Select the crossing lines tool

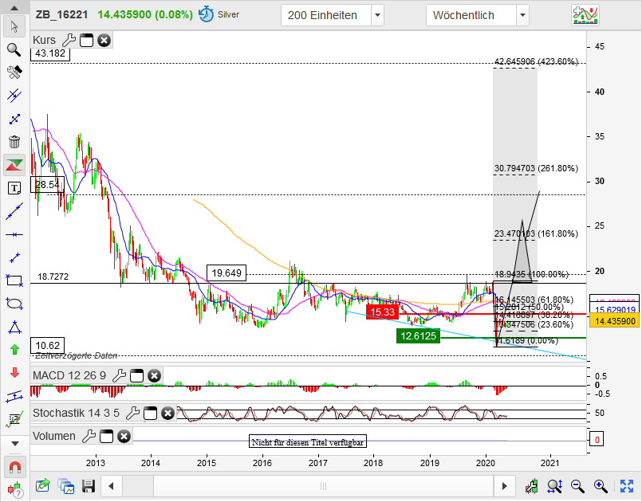coord(14,119)
